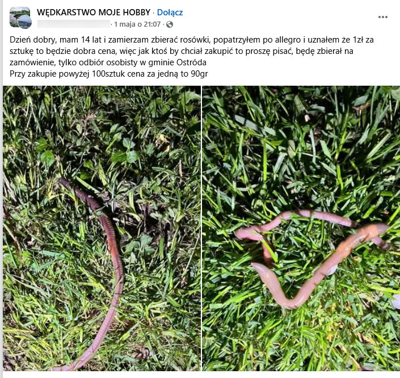Click the grass area in left photo top
Viewport: 400px width, 378px height.
(102, 123)
